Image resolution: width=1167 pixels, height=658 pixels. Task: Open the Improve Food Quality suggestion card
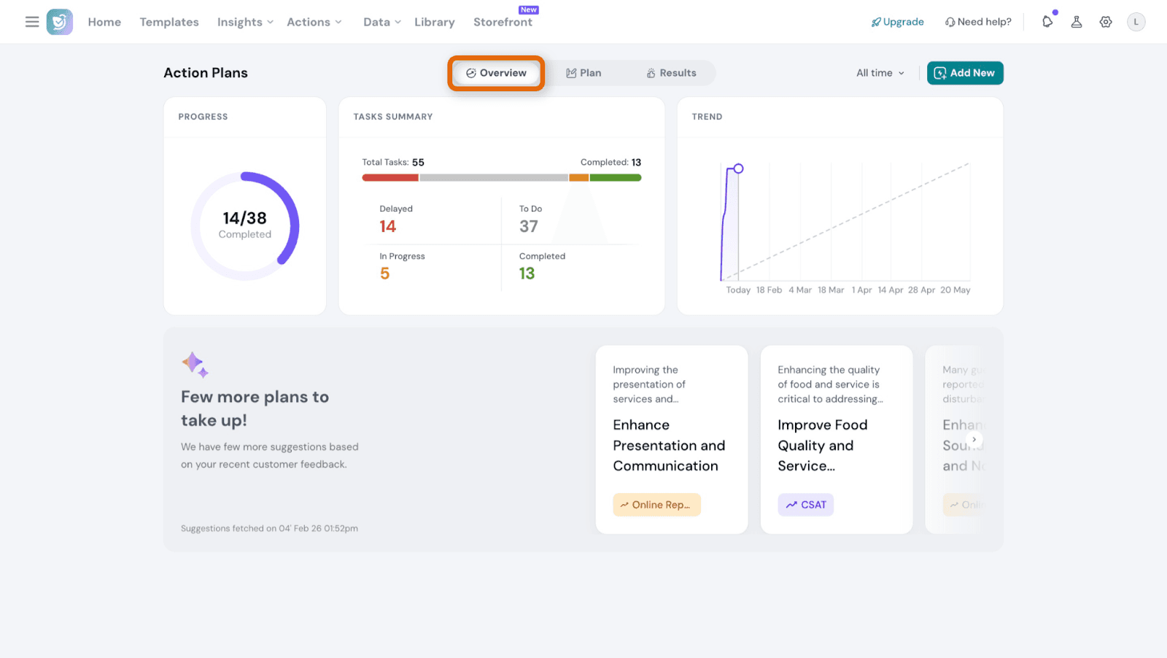coord(836,439)
